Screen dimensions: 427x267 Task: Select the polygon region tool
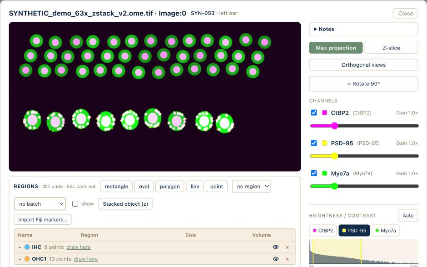[x=169, y=187]
